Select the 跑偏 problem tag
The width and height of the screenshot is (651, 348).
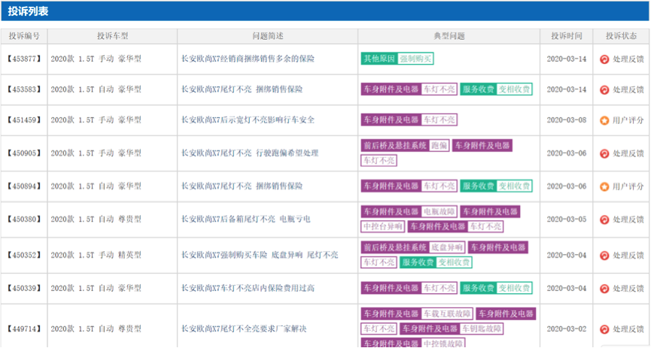[x=439, y=145]
